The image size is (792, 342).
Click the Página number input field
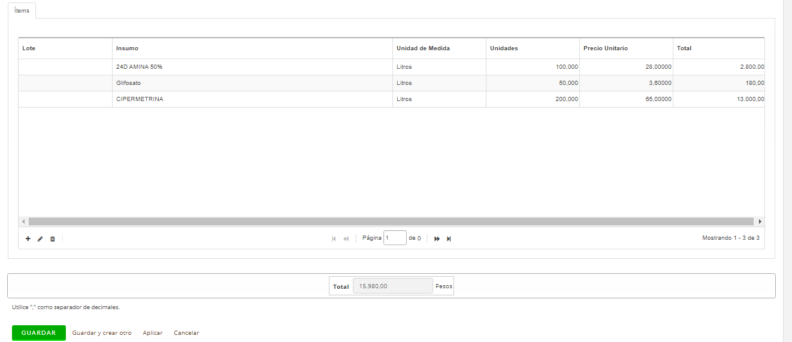tap(395, 238)
